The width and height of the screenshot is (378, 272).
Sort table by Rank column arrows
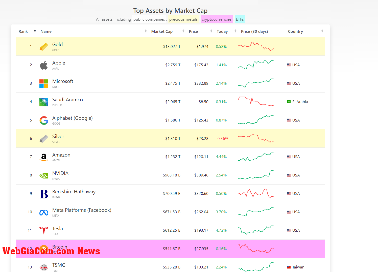pyautogui.click(x=35, y=31)
